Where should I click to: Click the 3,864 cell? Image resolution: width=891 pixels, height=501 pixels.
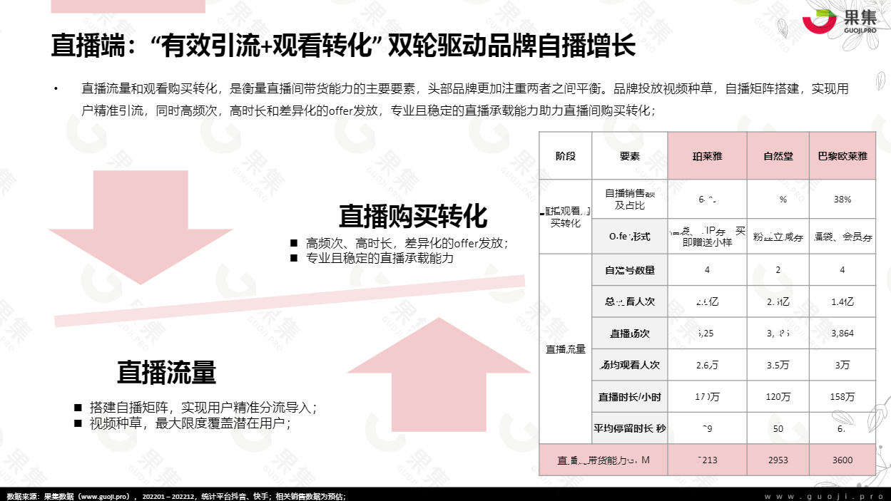point(842,333)
